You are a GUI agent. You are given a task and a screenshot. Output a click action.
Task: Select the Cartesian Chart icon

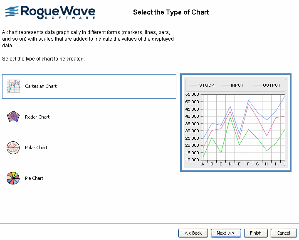pos(13,86)
